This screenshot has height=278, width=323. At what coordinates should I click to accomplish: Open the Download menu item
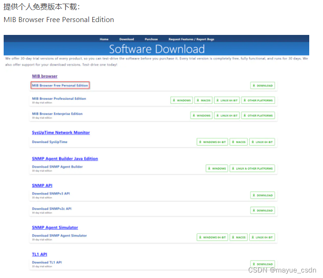click(x=127, y=39)
